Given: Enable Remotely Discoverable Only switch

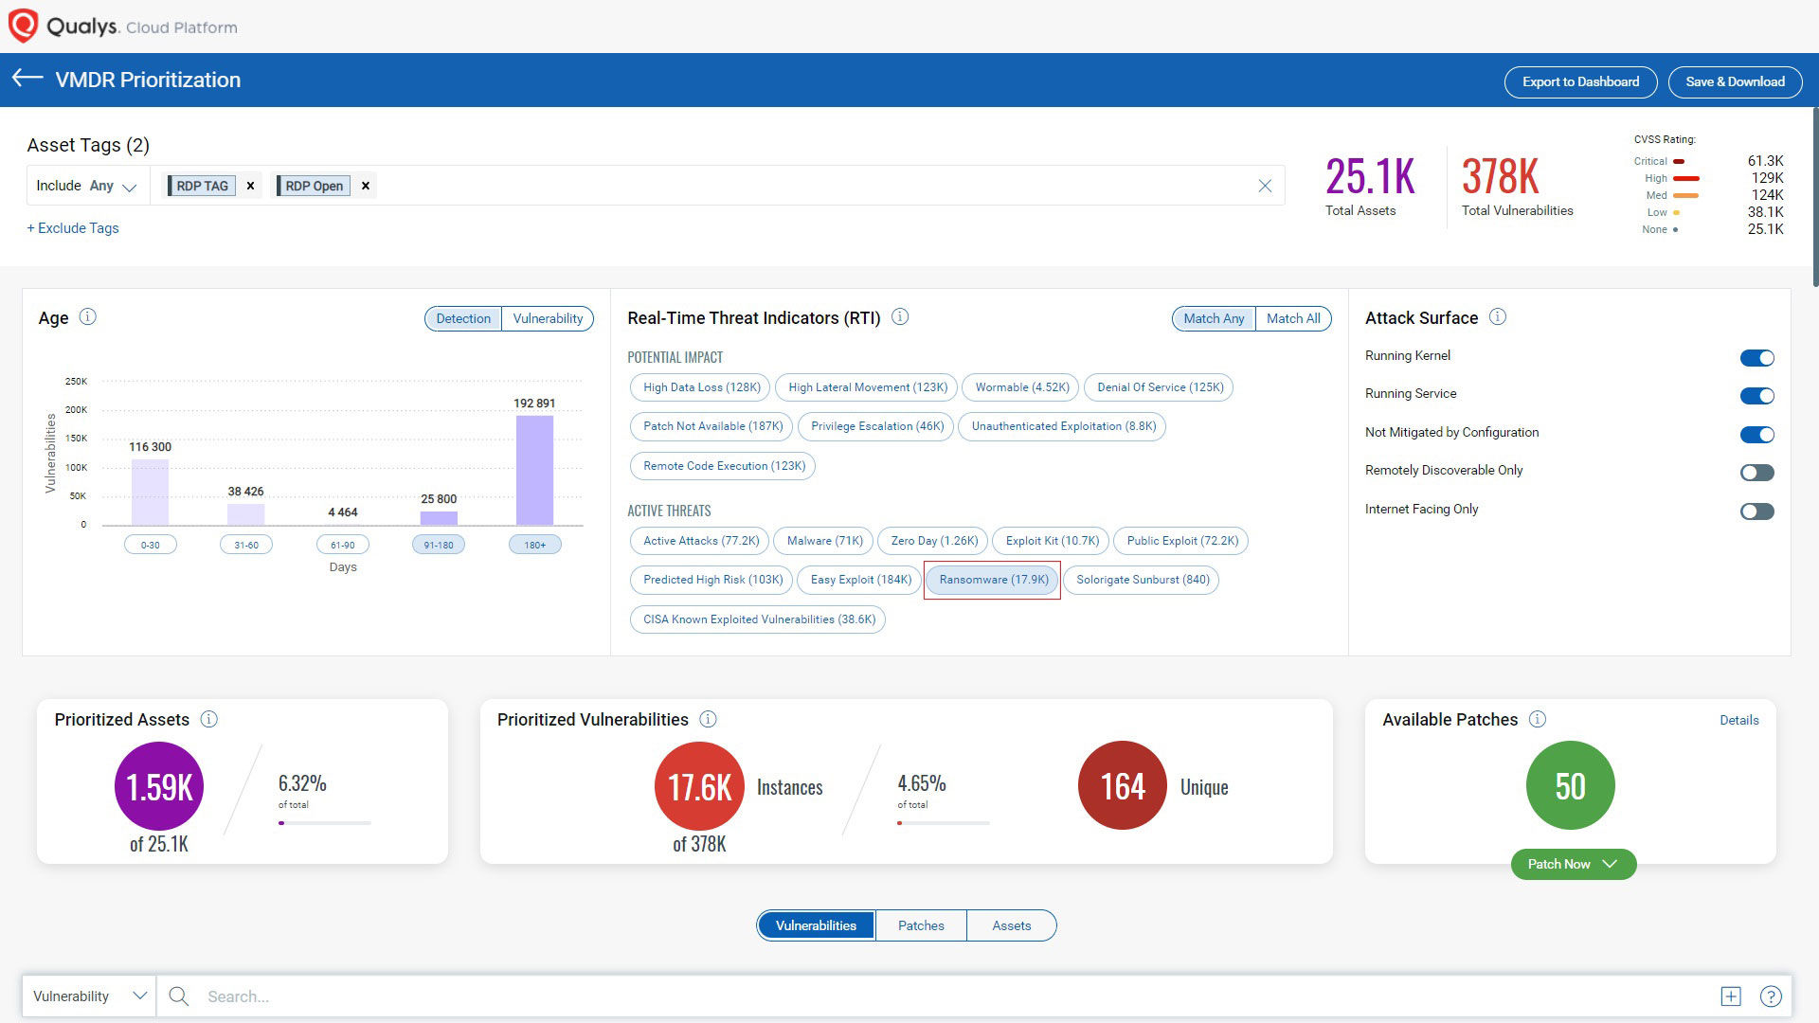Looking at the screenshot, I should click(1756, 472).
